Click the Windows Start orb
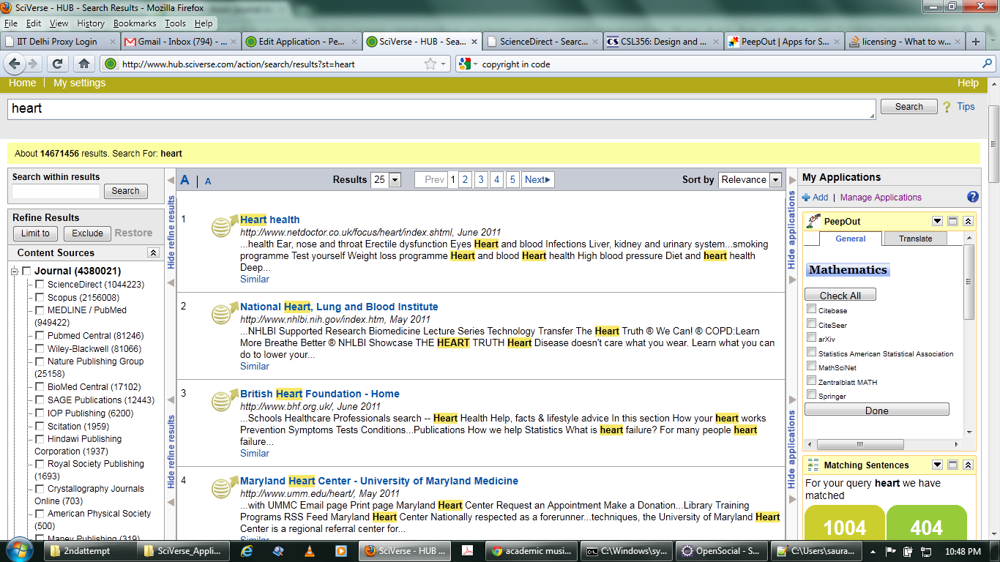This screenshot has height=562, width=1000. pyautogui.click(x=18, y=550)
